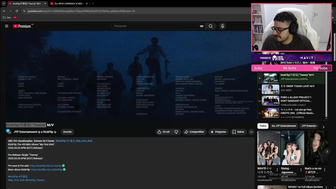This screenshot has width=336, height=189.
Task: Go back with browser back arrow
Action: tap(4, 11)
